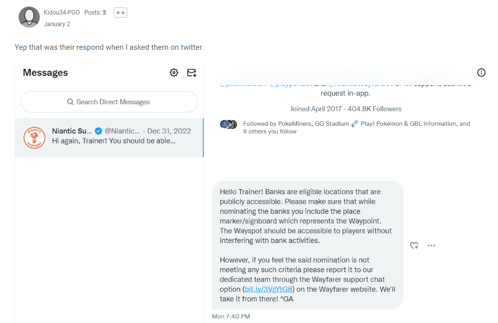Click Niantic Support's verified badge

(99, 131)
